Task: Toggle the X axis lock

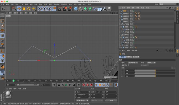Action: coord(40,9)
